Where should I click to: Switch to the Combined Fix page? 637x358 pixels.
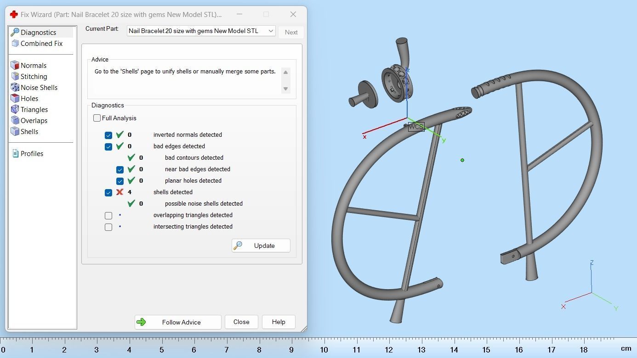pos(41,43)
